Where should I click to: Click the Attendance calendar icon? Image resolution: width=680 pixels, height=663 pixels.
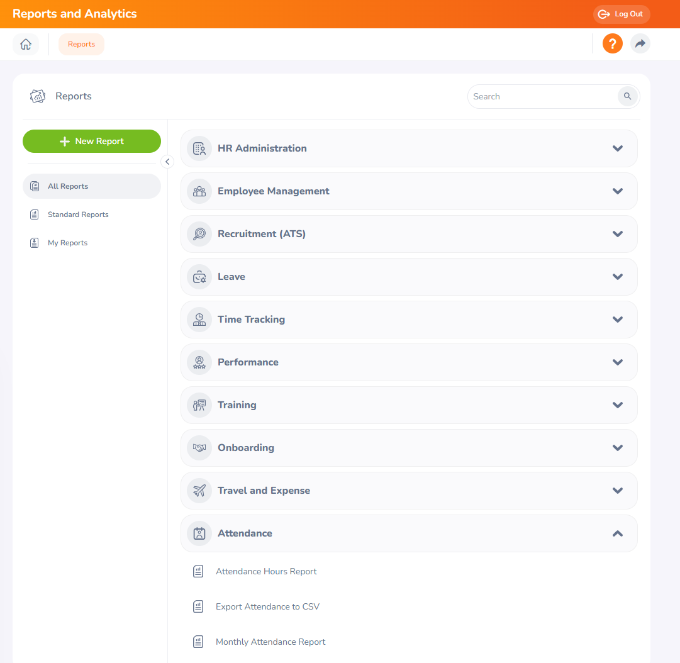click(199, 533)
